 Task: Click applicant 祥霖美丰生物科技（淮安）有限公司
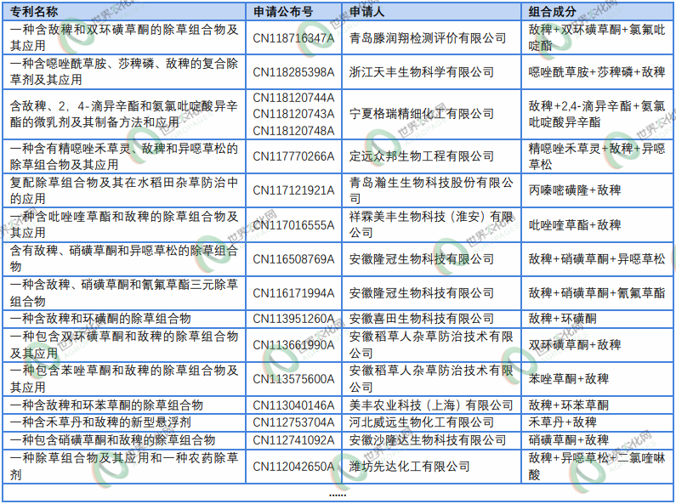431,224
